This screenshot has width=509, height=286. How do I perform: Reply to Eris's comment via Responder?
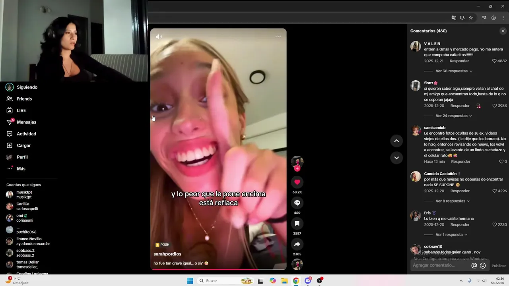click(460, 224)
